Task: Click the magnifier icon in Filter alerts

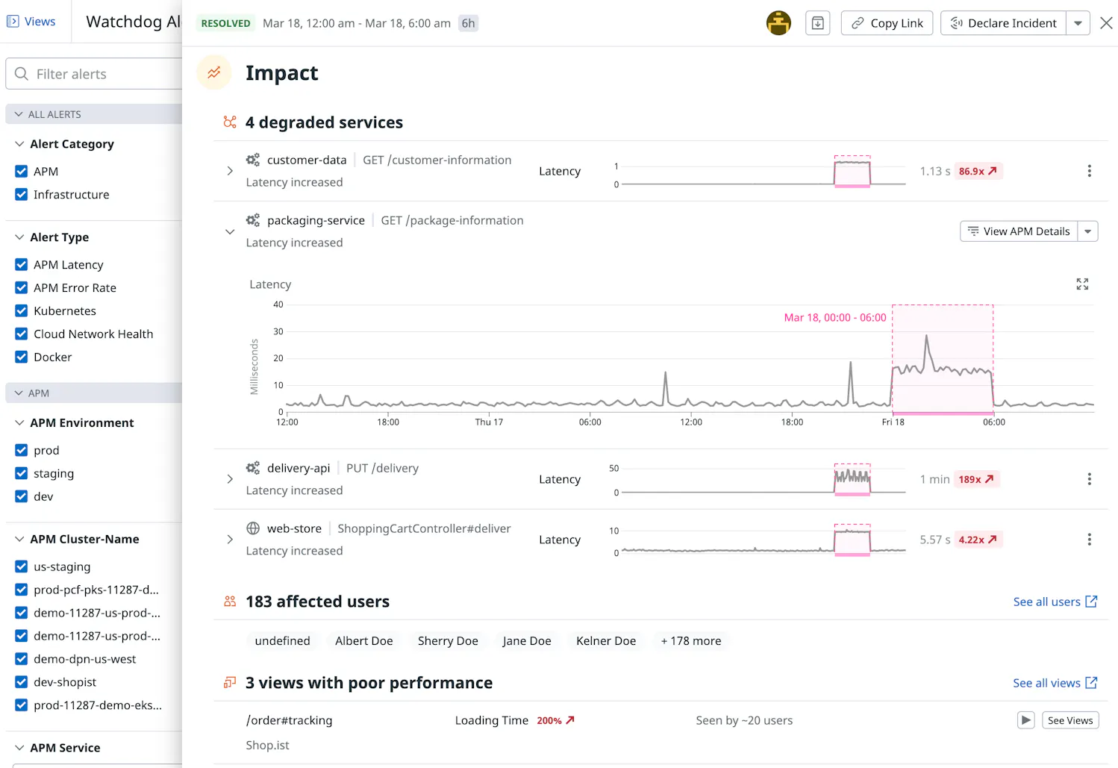Action: (21, 74)
